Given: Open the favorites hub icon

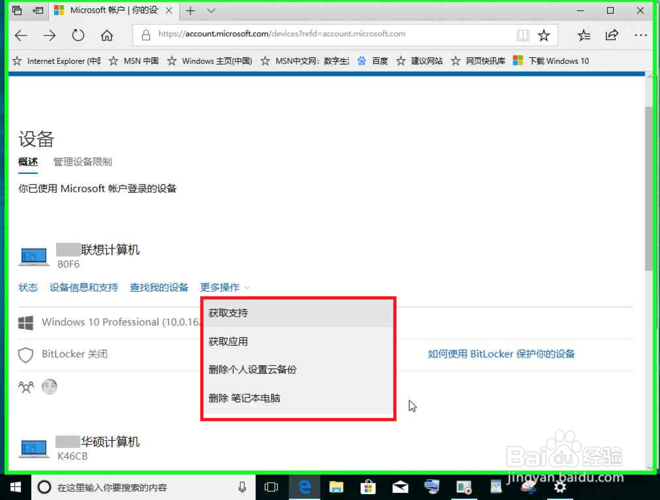Looking at the screenshot, I should (x=584, y=36).
